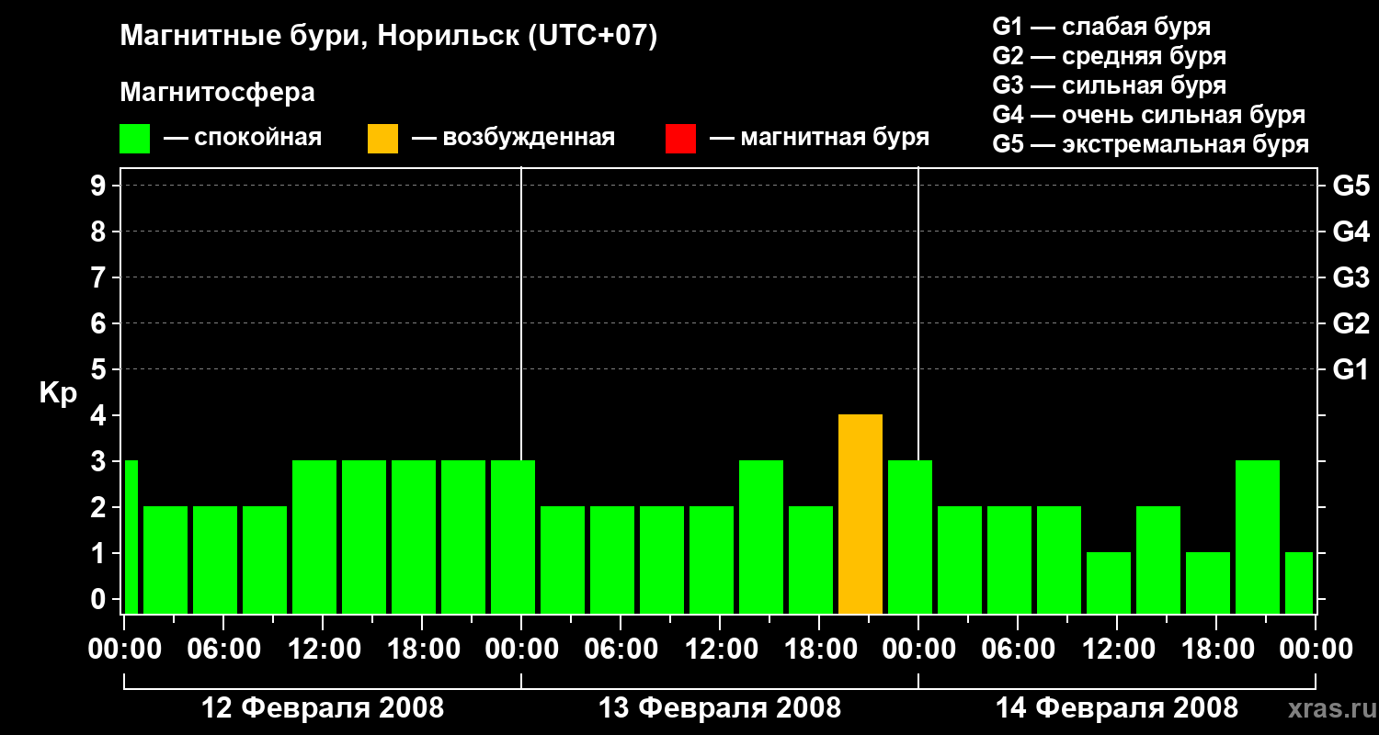Image resolution: width=1379 pixels, height=735 pixels.
Task: Click the right-axis 'G1' label
Action: point(1351,369)
